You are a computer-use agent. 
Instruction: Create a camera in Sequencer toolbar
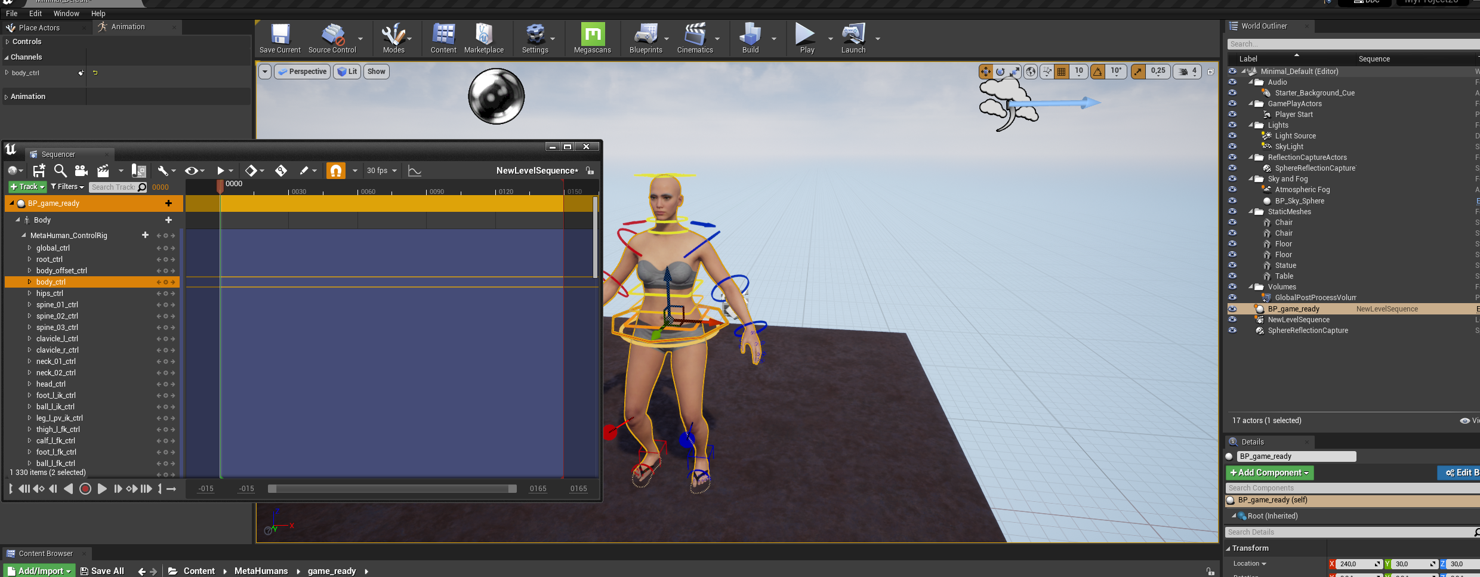point(81,171)
